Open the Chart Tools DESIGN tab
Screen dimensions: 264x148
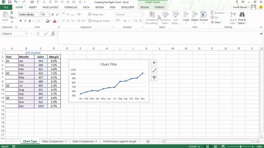[x=144, y=7]
